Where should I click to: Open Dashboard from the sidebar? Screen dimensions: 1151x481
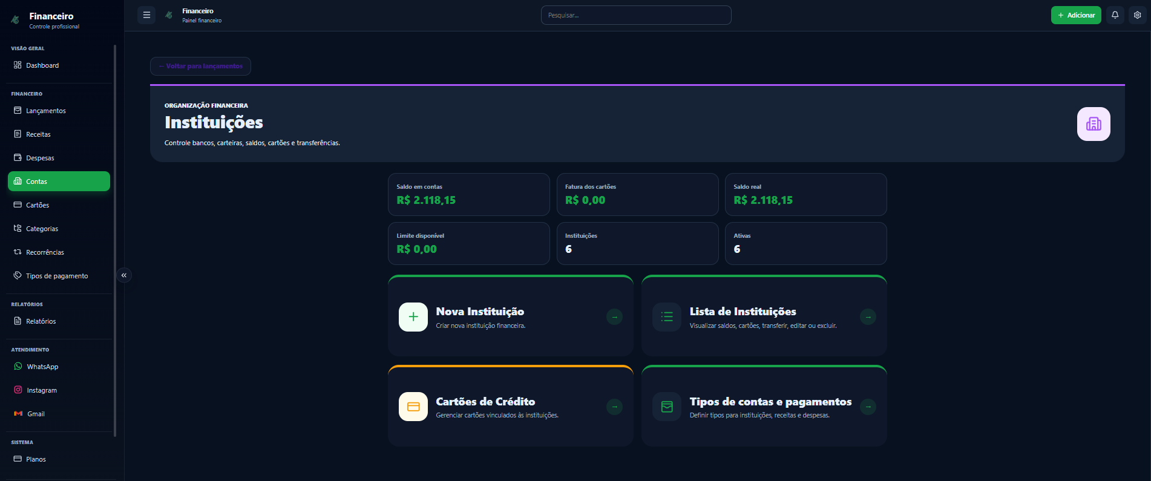pos(59,65)
